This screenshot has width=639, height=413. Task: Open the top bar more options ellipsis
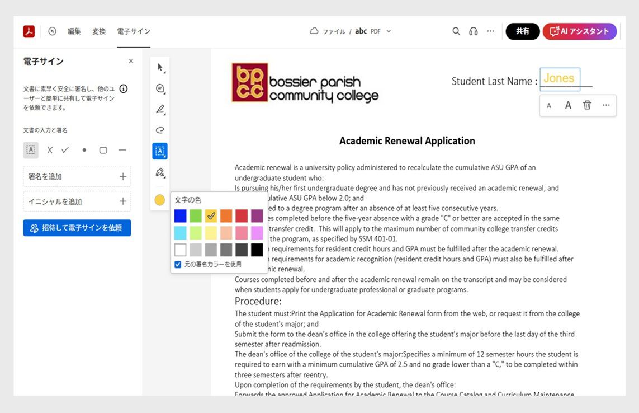[x=491, y=31]
